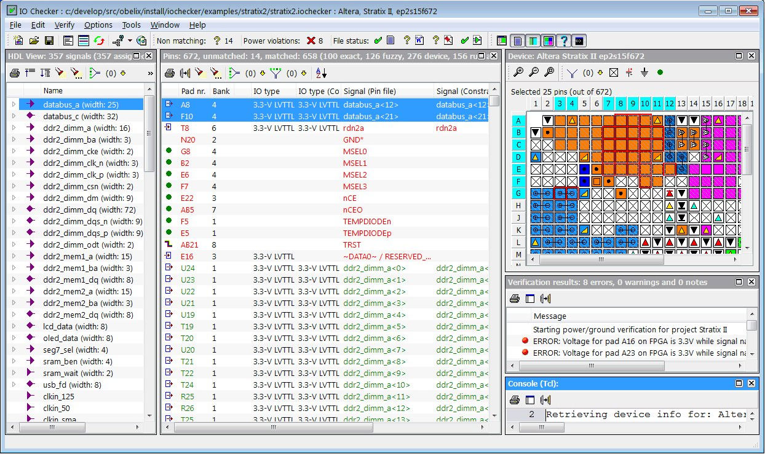The width and height of the screenshot is (765, 454).
Task: Open the Options menu
Action: (98, 25)
